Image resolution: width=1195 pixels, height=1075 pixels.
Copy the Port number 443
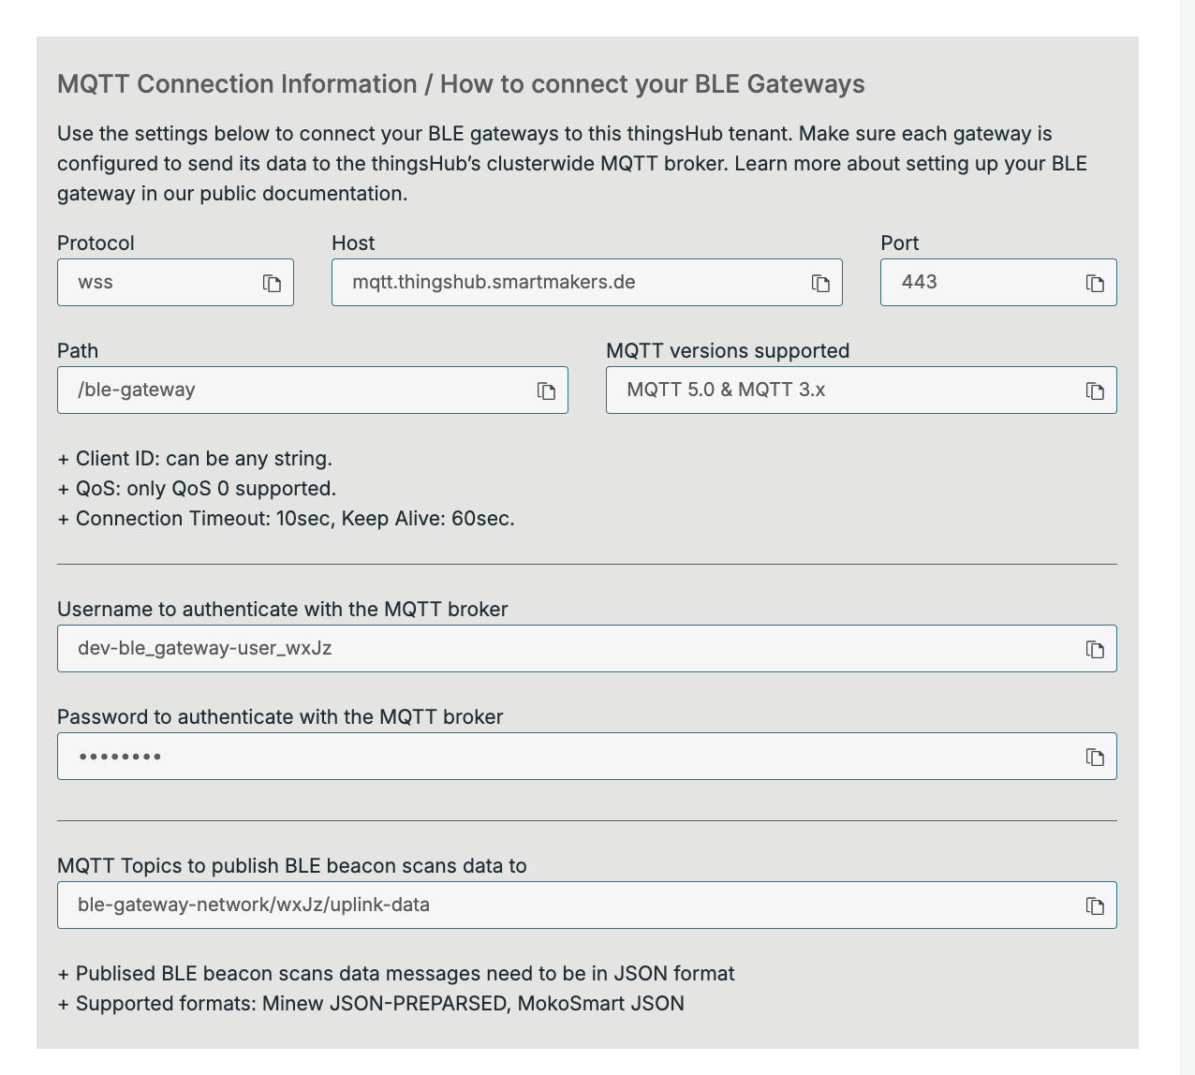(x=1095, y=283)
